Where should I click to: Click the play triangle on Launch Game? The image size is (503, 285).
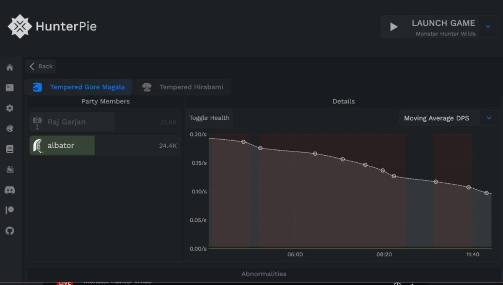(x=394, y=27)
